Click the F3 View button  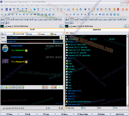[9, 114]
